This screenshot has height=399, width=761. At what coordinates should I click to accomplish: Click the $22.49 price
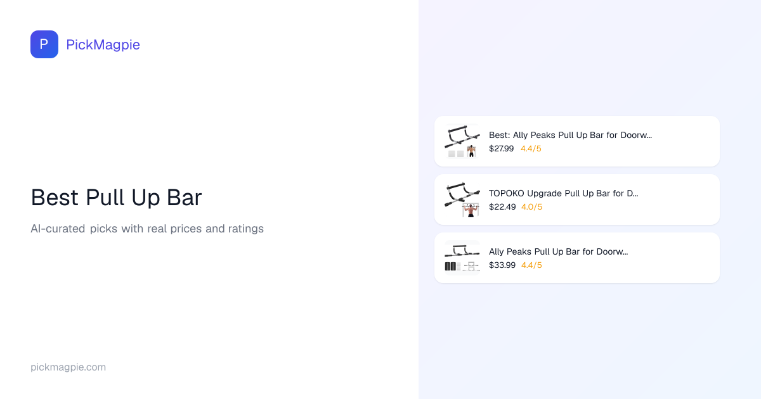coord(502,207)
